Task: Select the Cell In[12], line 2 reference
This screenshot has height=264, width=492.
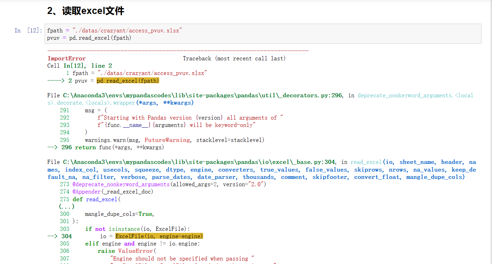Action: [79, 66]
